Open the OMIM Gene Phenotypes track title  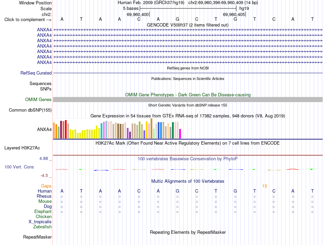click(x=188, y=95)
